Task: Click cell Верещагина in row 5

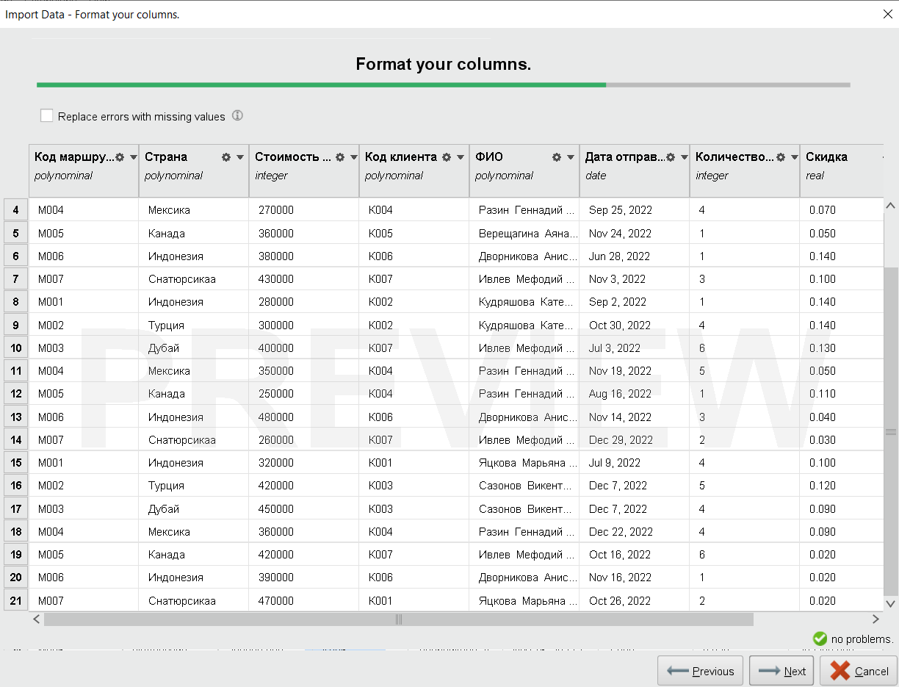Action: tap(524, 233)
